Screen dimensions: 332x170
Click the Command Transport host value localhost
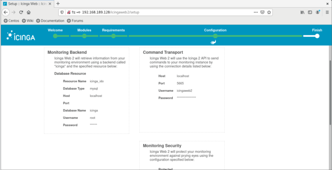183,76
